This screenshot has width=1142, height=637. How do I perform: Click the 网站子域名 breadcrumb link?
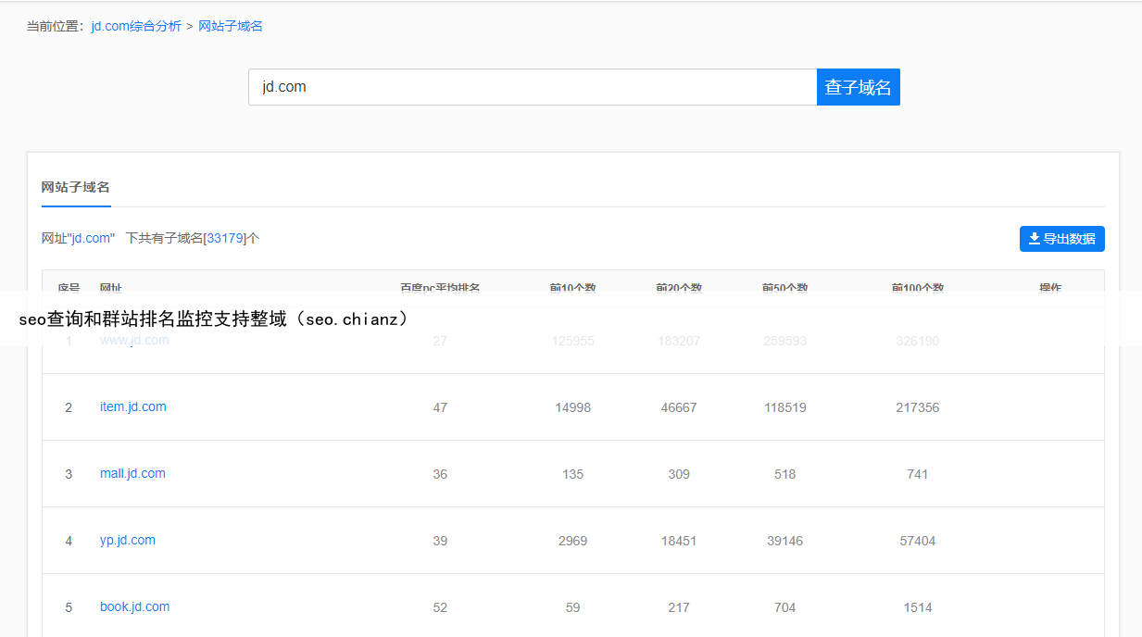231,26
